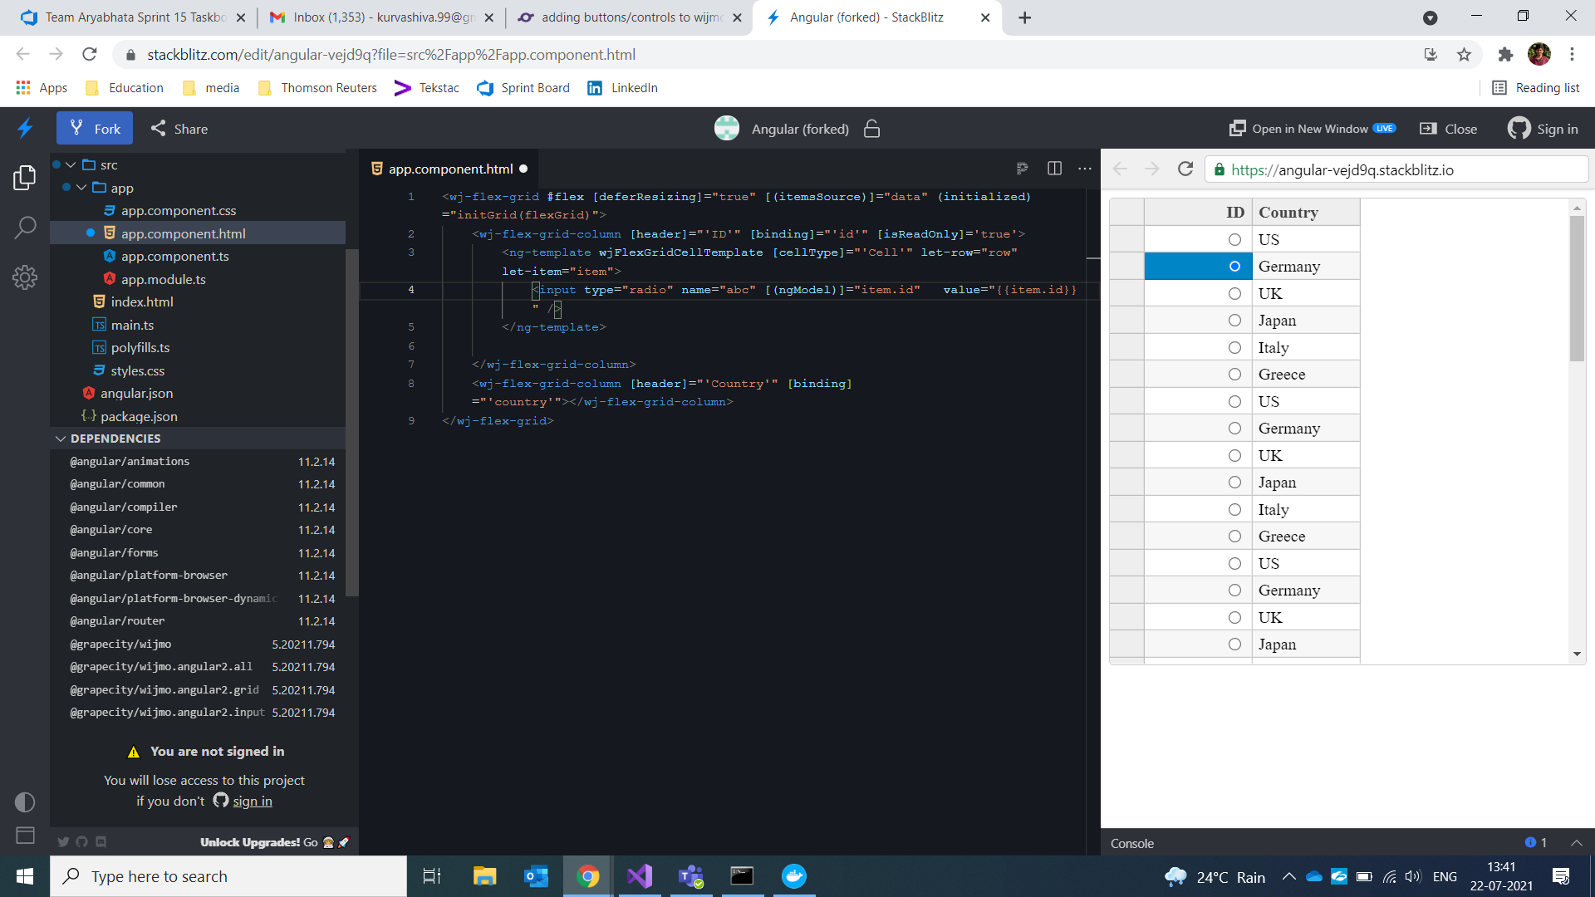Screen dimensions: 1595x897
Task: Select radio button in first Japan row
Action: [x=1234, y=321]
